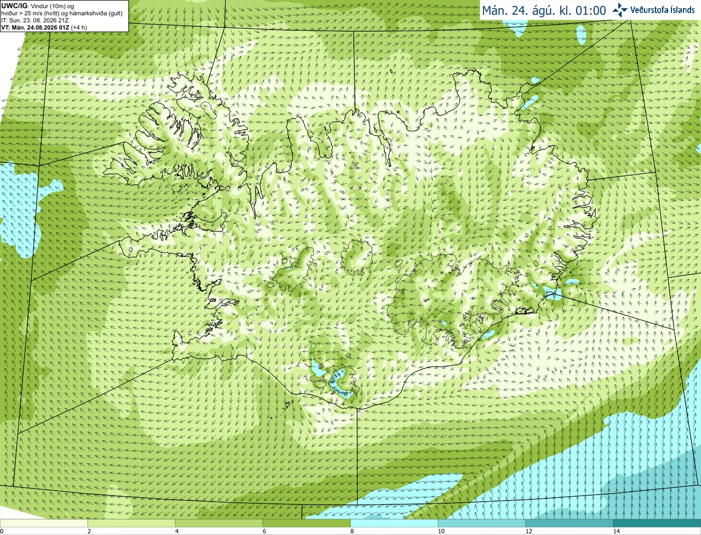
Task: Click the IT: Sun. 23.08.2026 21Z line
Action: (x=35, y=20)
